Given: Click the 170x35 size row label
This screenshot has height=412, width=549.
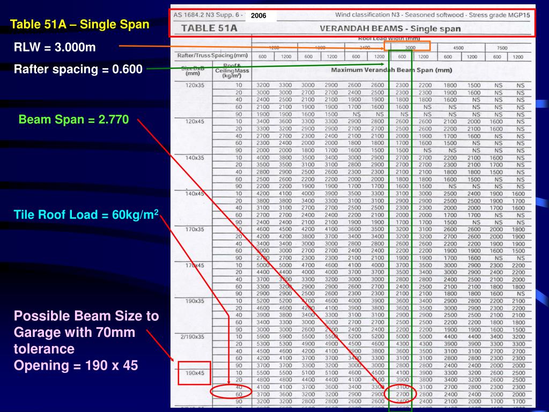Looking at the screenshot, I should [x=195, y=229].
